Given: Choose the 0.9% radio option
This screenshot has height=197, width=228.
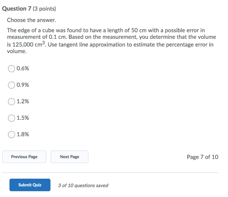Looking at the screenshot, I should coord(11,85).
